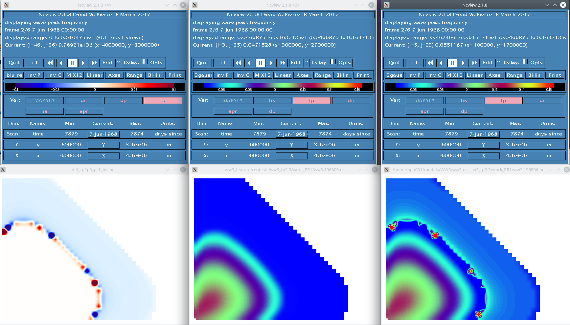Click X icon of rightmost Ncview 2.1.8 titlebar
Viewport: 570px width, 325px height.
[387, 5]
